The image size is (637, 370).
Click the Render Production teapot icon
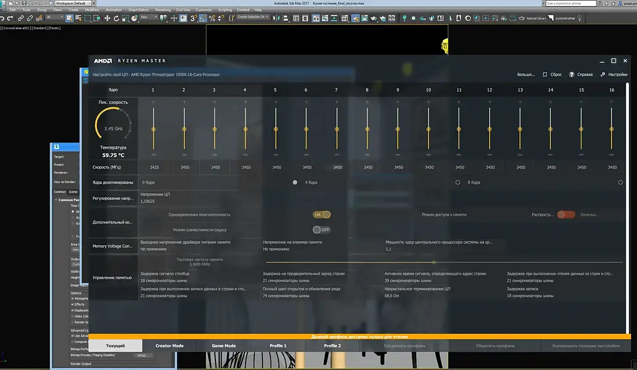point(374,18)
